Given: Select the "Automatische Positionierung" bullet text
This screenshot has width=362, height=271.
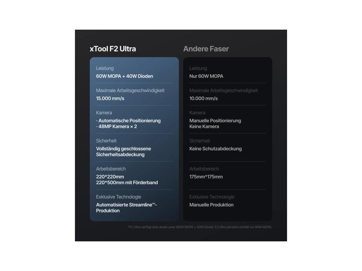Looking at the screenshot, I should point(129,120).
